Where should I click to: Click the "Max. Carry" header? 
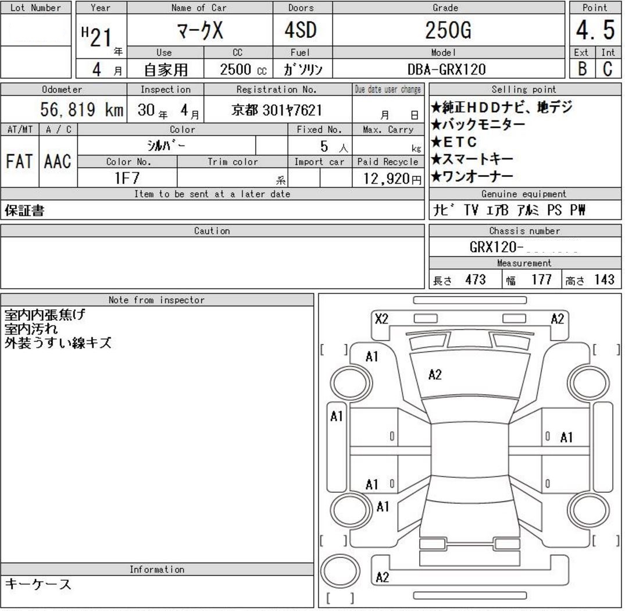click(388, 130)
